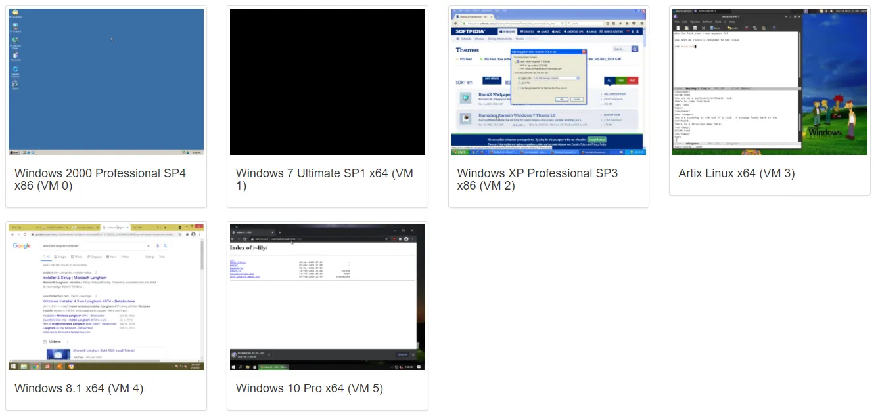Select the Open with radio button
This screenshot has width=878, height=416.
pos(519,78)
